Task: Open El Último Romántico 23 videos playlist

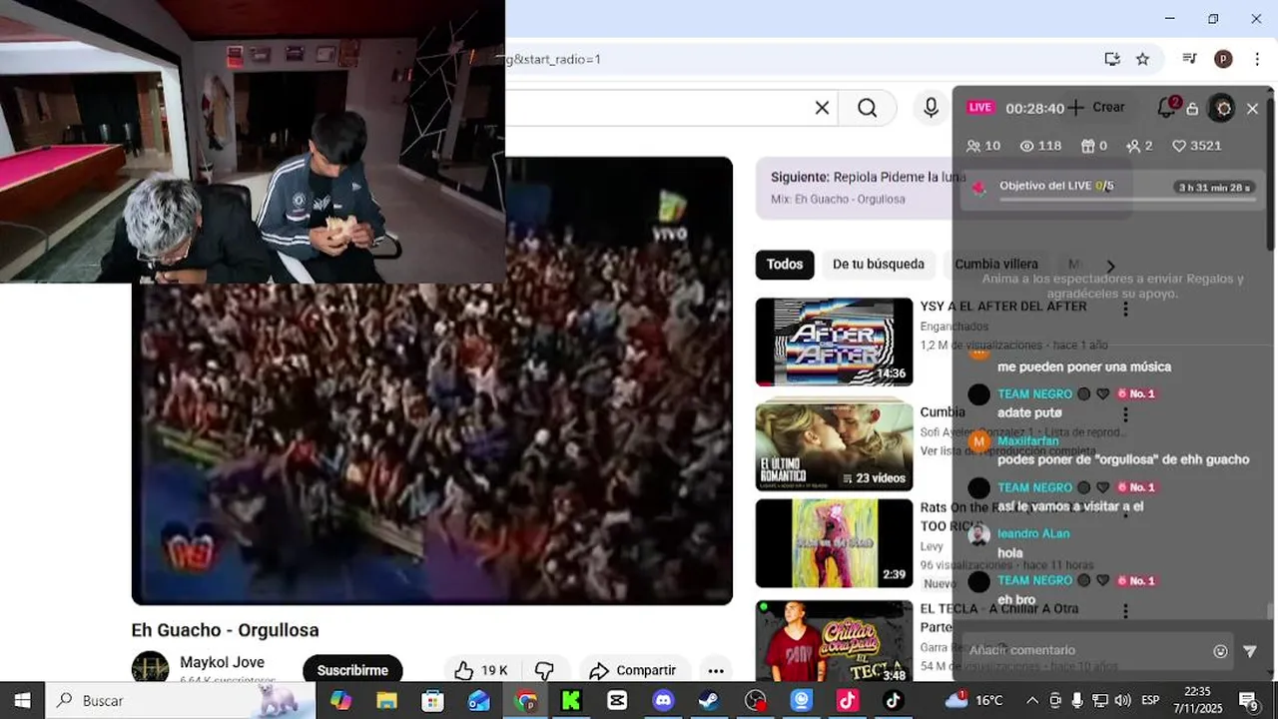Action: 834,445
